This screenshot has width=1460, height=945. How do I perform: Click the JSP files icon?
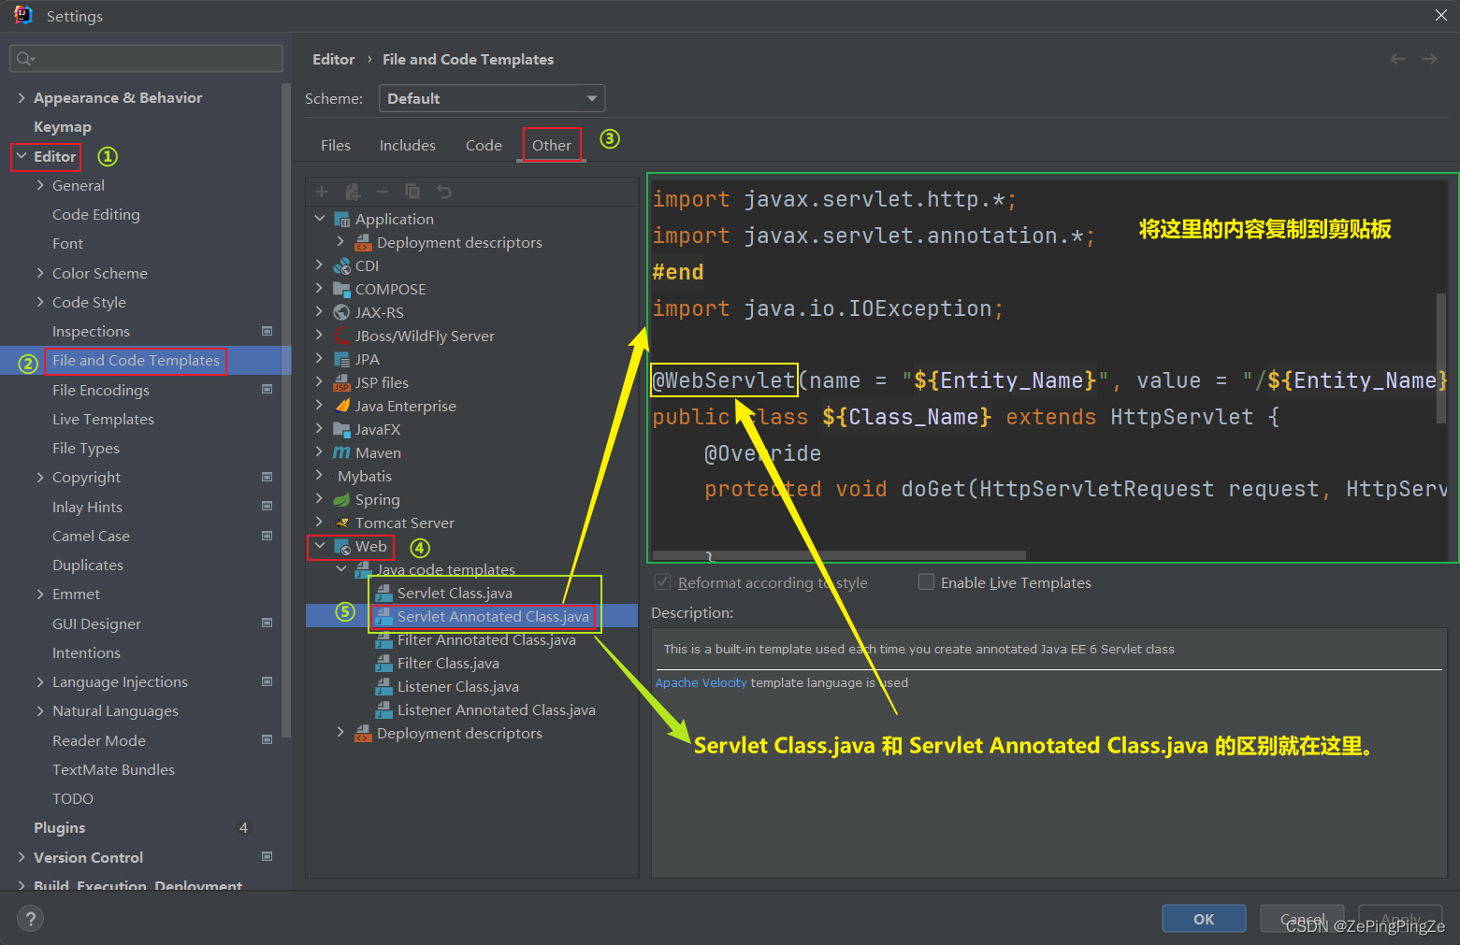coord(342,383)
